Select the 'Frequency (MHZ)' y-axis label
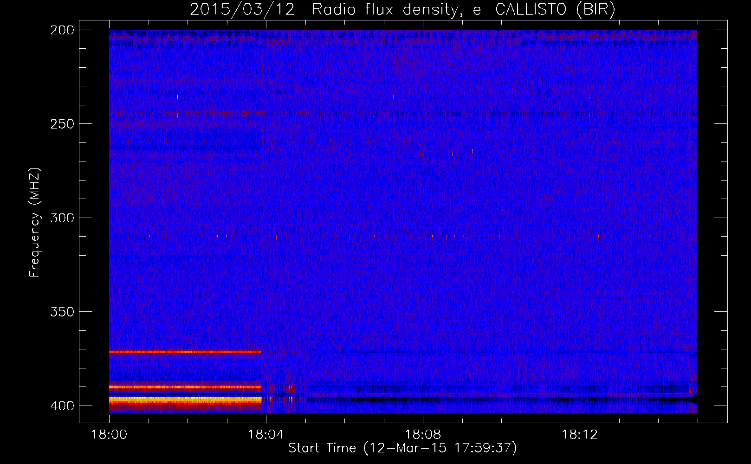The height and width of the screenshot is (464, 751). click(35, 223)
